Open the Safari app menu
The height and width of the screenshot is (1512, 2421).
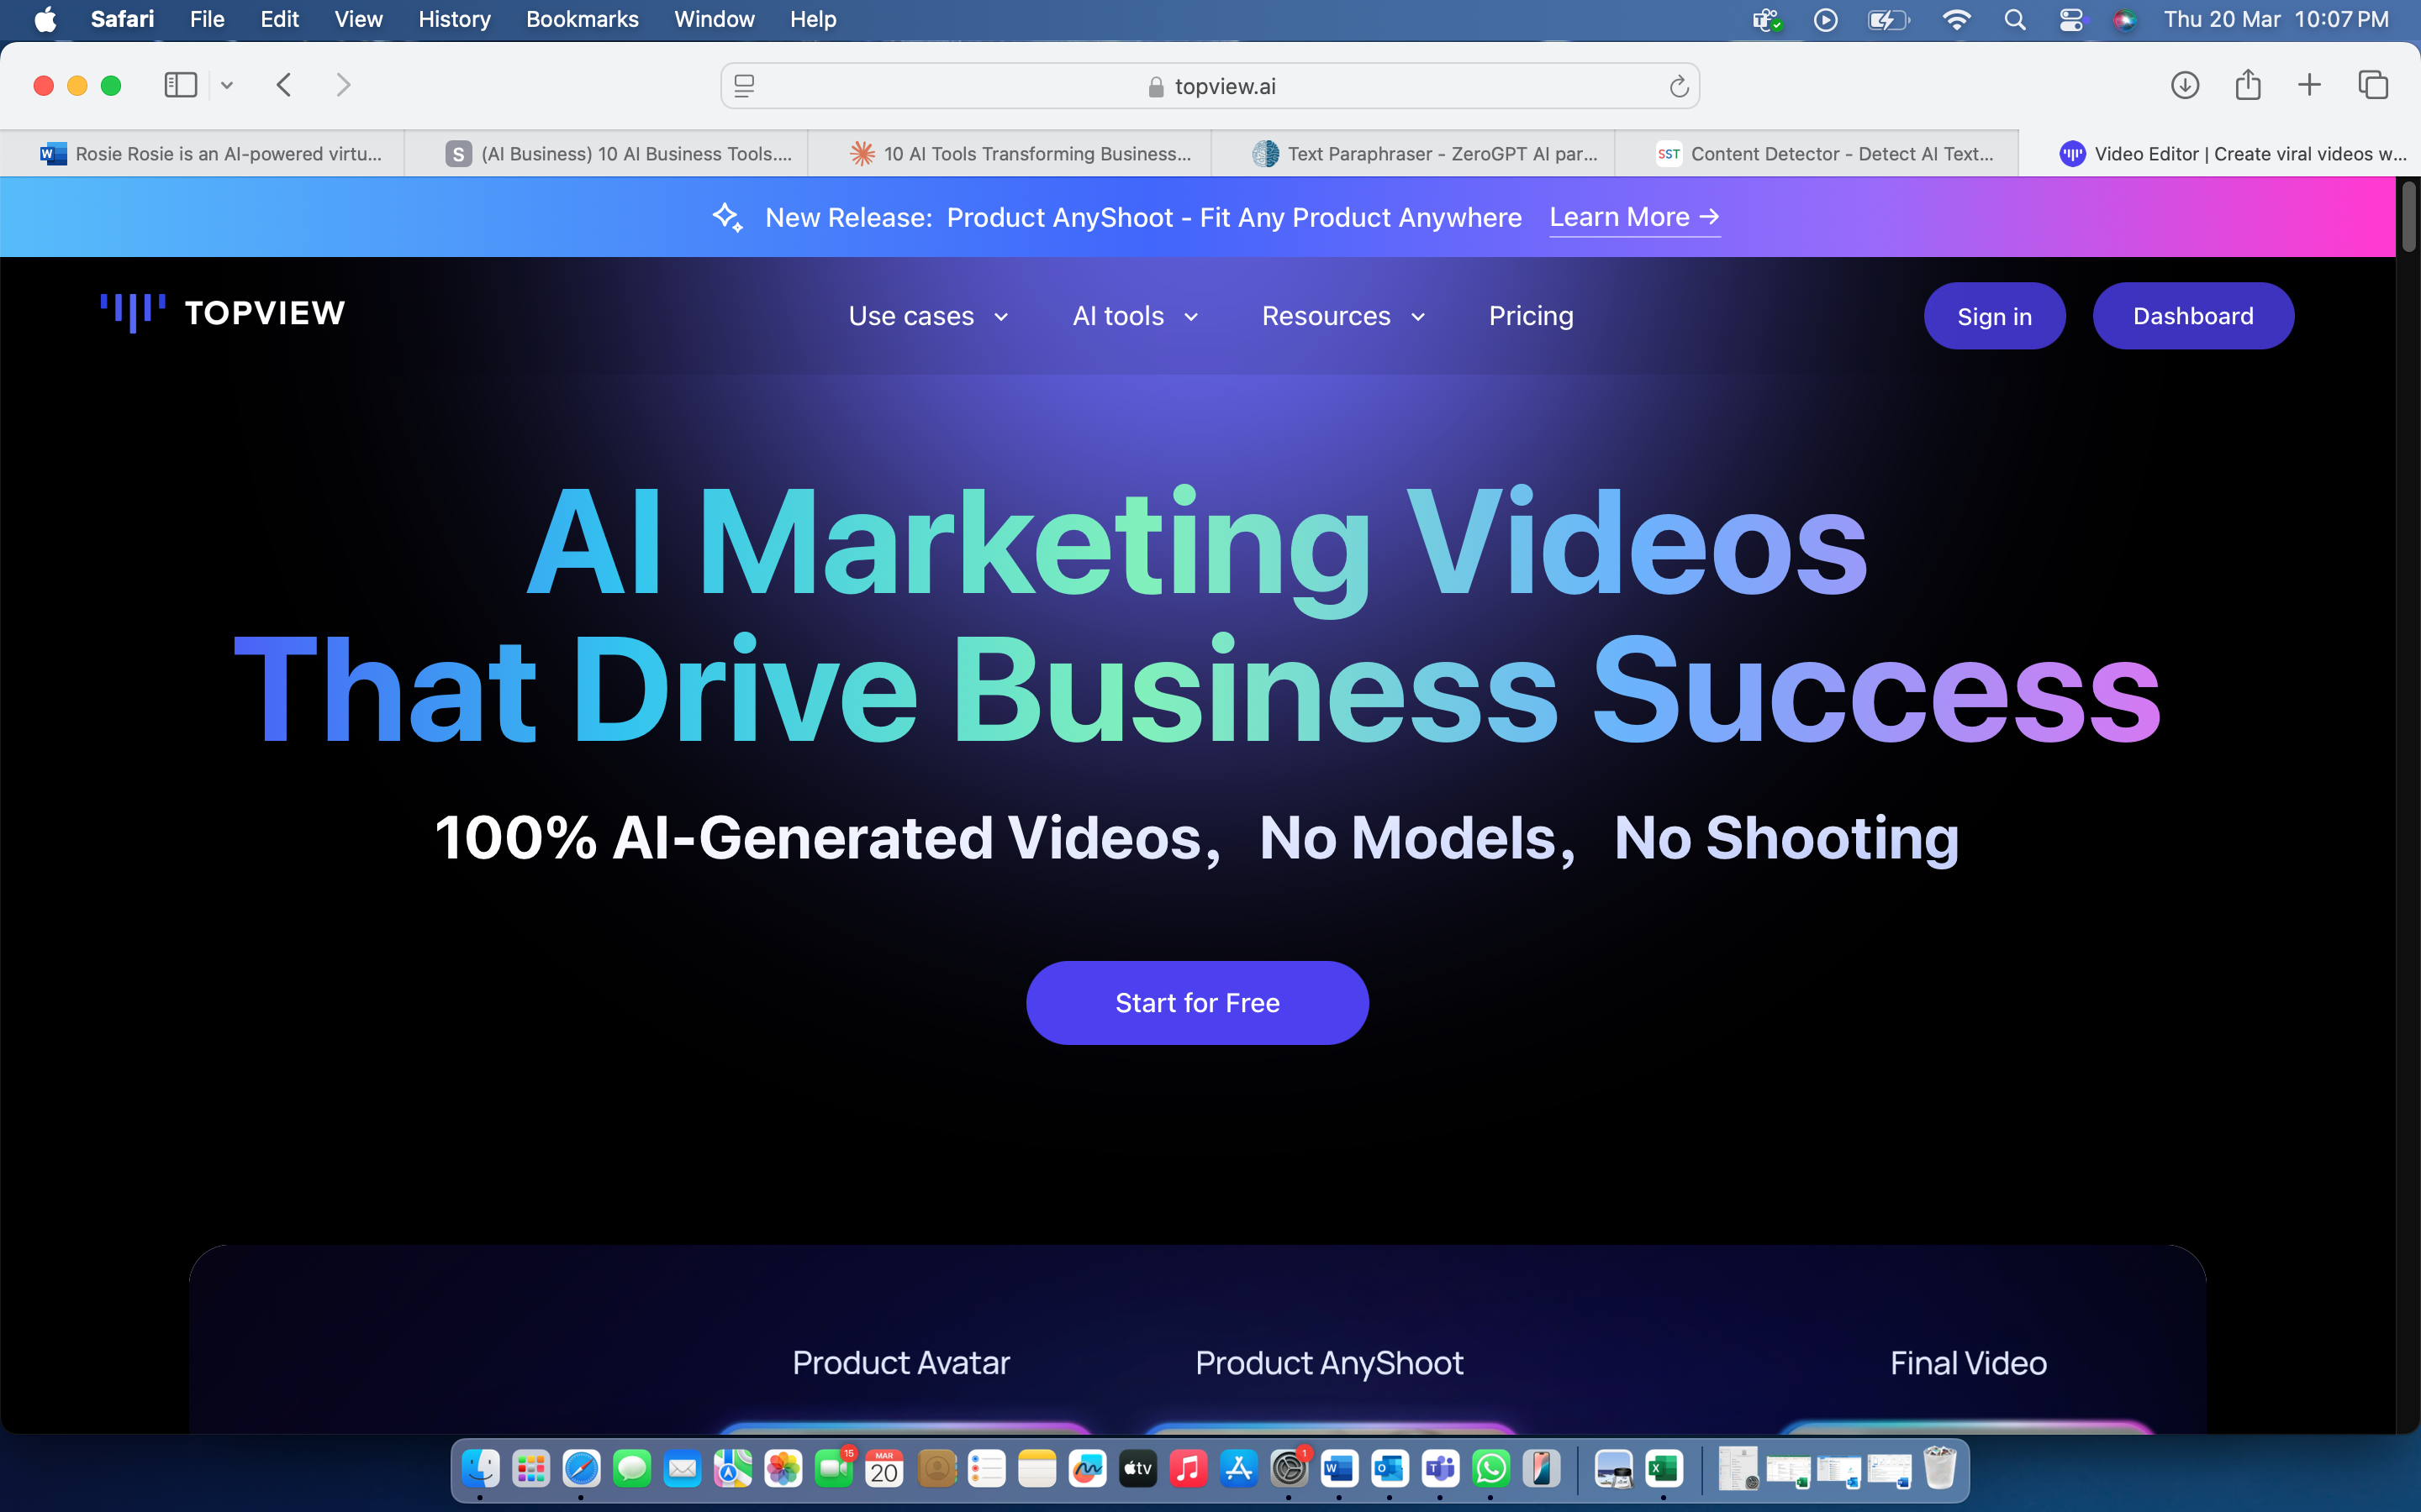(122, 19)
